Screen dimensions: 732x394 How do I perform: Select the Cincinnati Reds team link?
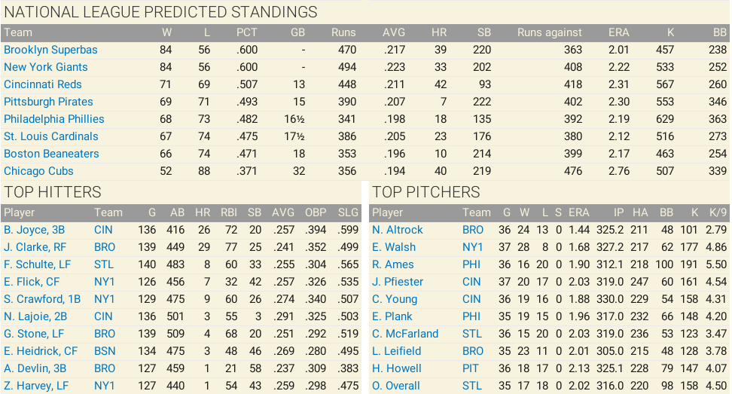coord(42,84)
